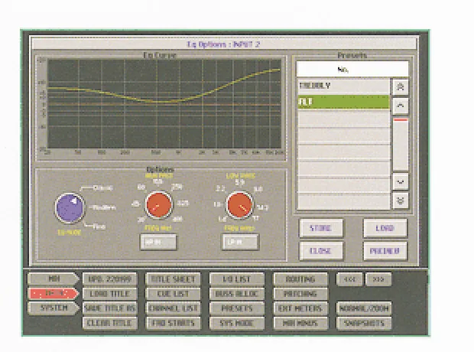Open Buss Alloc page
The width and height of the screenshot is (474, 352).
(237, 294)
